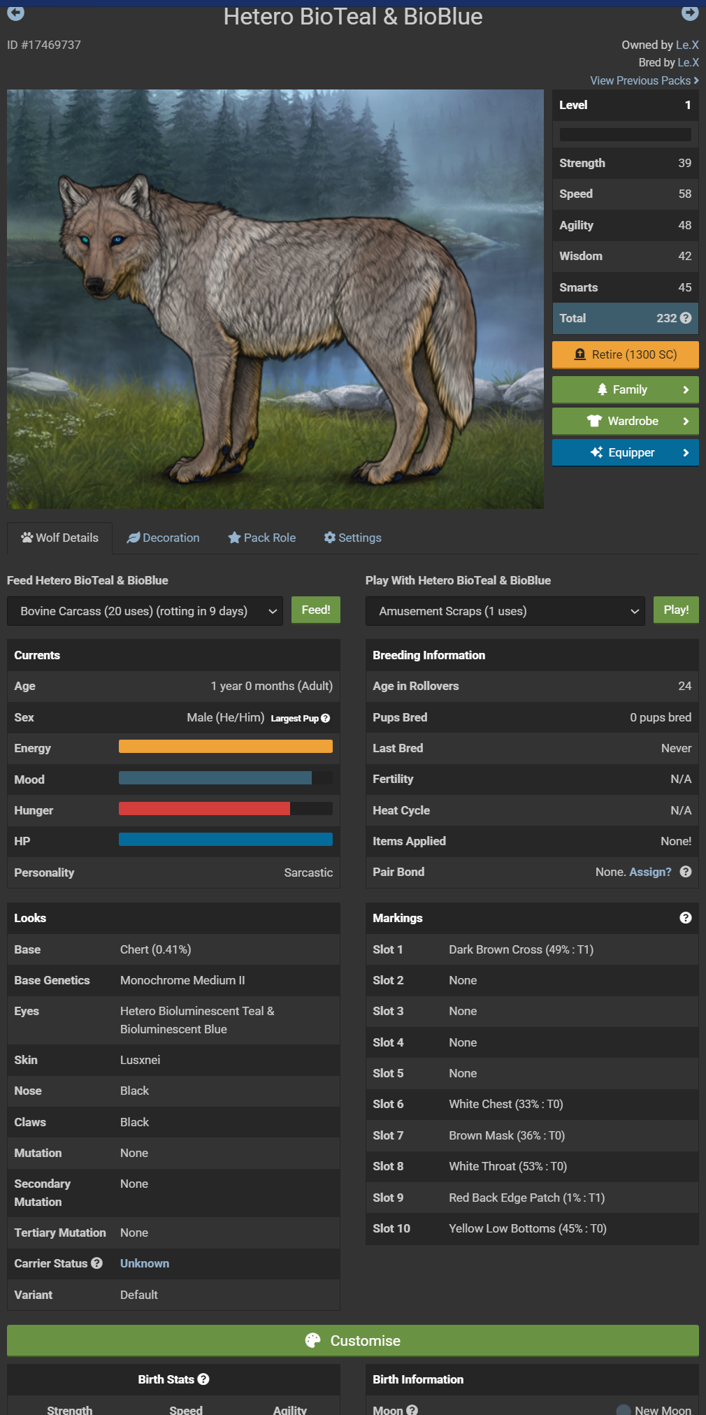
Task: Switch to the Settings tab
Action: [353, 538]
